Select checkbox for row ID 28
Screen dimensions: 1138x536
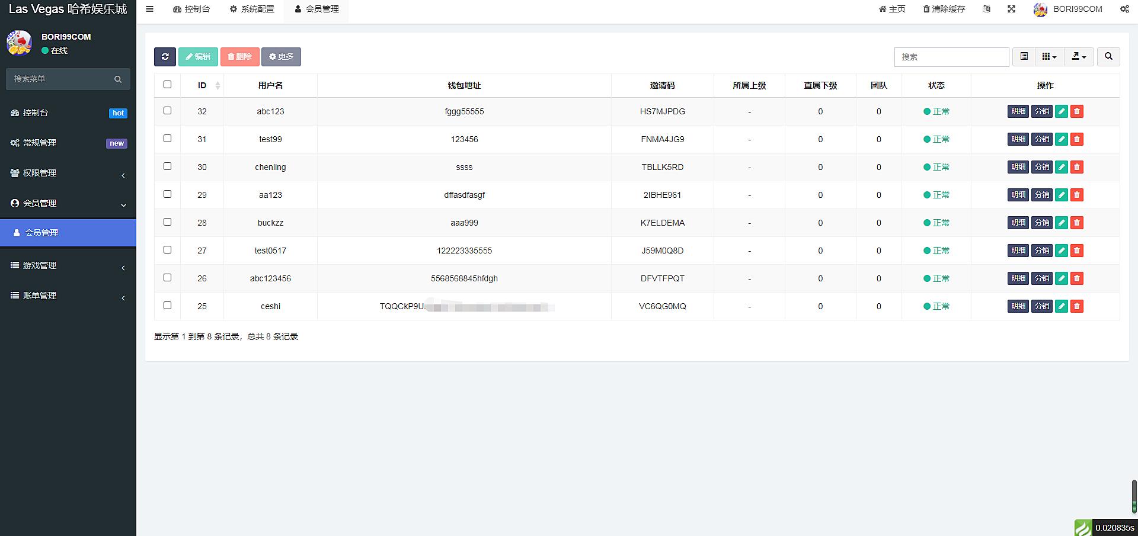coord(167,222)
